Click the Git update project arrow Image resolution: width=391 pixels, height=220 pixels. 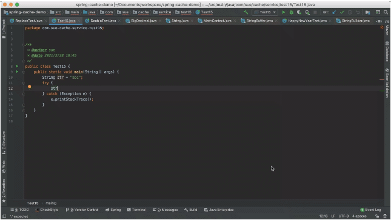coord(334,12)
